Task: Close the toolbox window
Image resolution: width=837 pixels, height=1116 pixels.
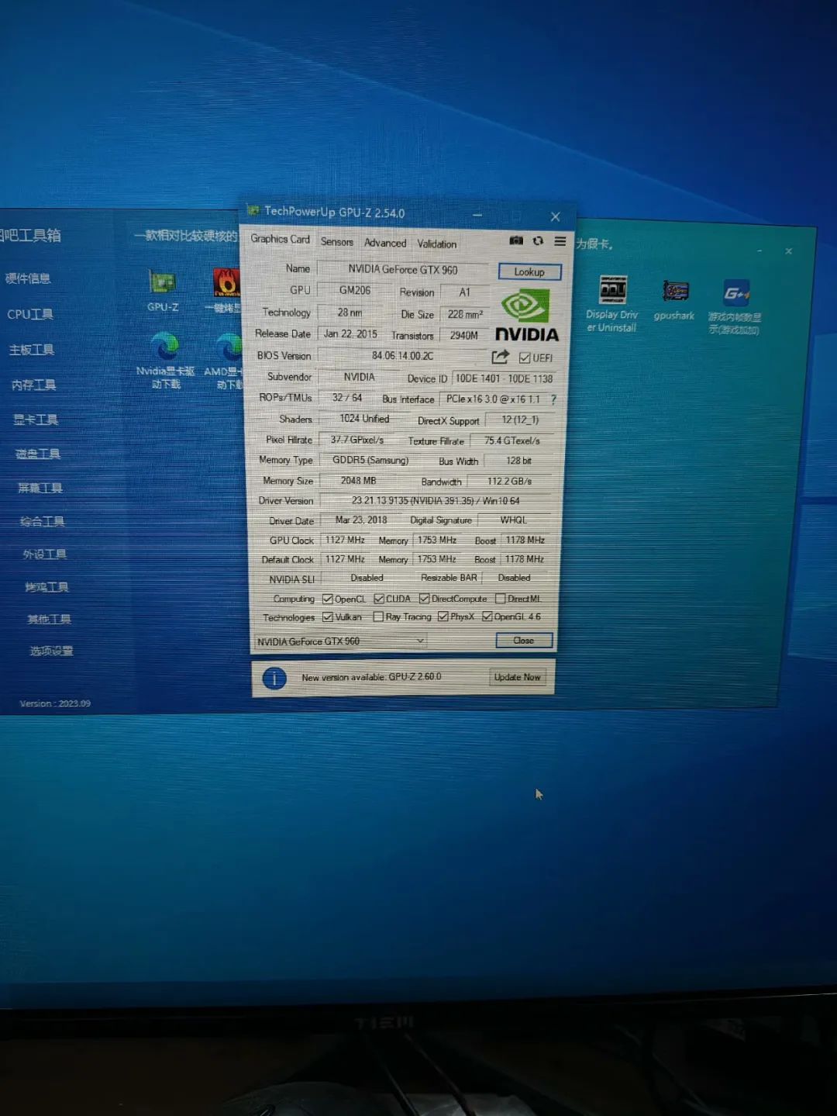Action: [x=788, y=251]
